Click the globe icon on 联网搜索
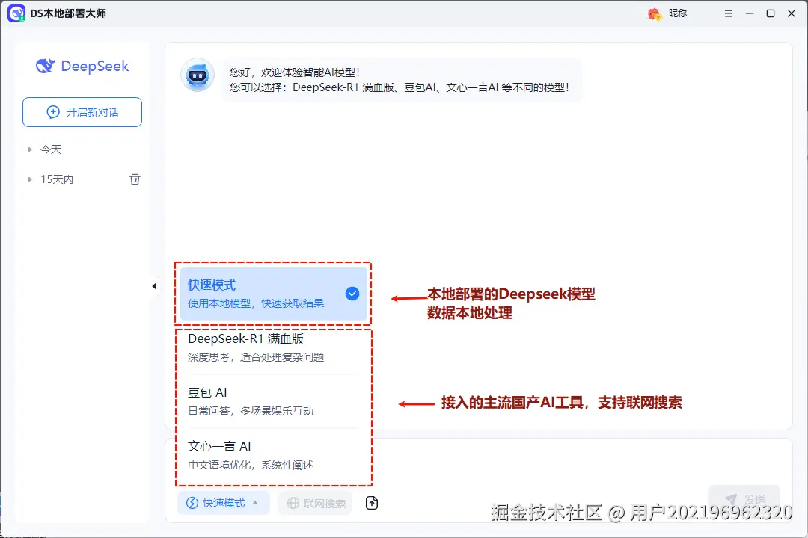 coord(292,503)
